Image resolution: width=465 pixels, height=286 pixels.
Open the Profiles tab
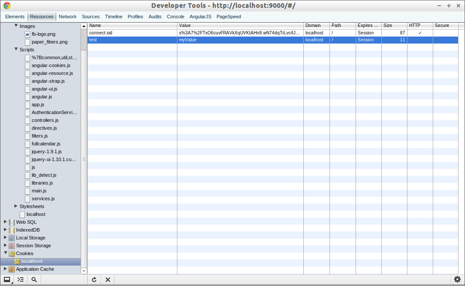(135, 17)
